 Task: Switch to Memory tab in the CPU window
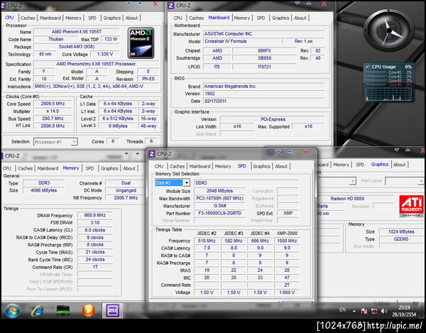73,18
